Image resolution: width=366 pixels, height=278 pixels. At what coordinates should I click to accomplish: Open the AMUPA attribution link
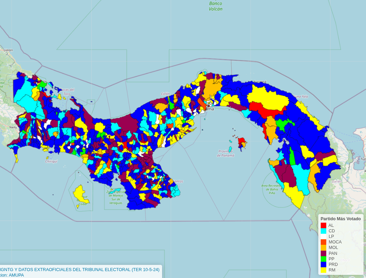point(16,275)
